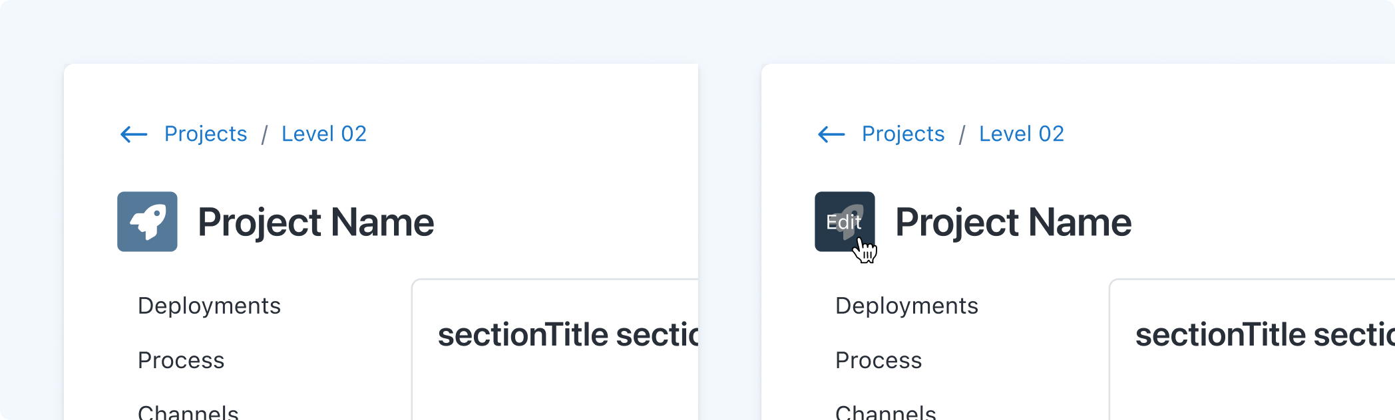Click the Edit overlay on right project icon
The height and width of the screenshot is (420, 1395).
[x=844, y=222]
